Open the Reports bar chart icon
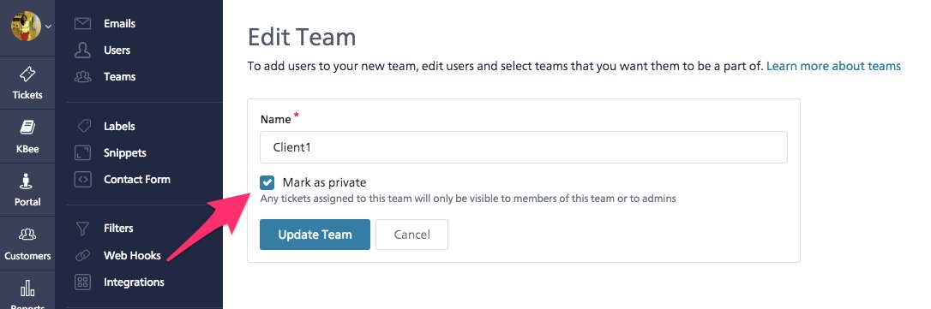 tap(27, 288)
